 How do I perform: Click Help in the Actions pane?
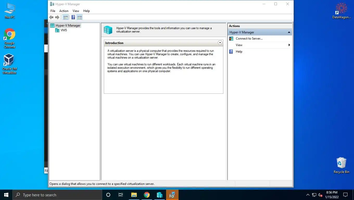point(239,52)
